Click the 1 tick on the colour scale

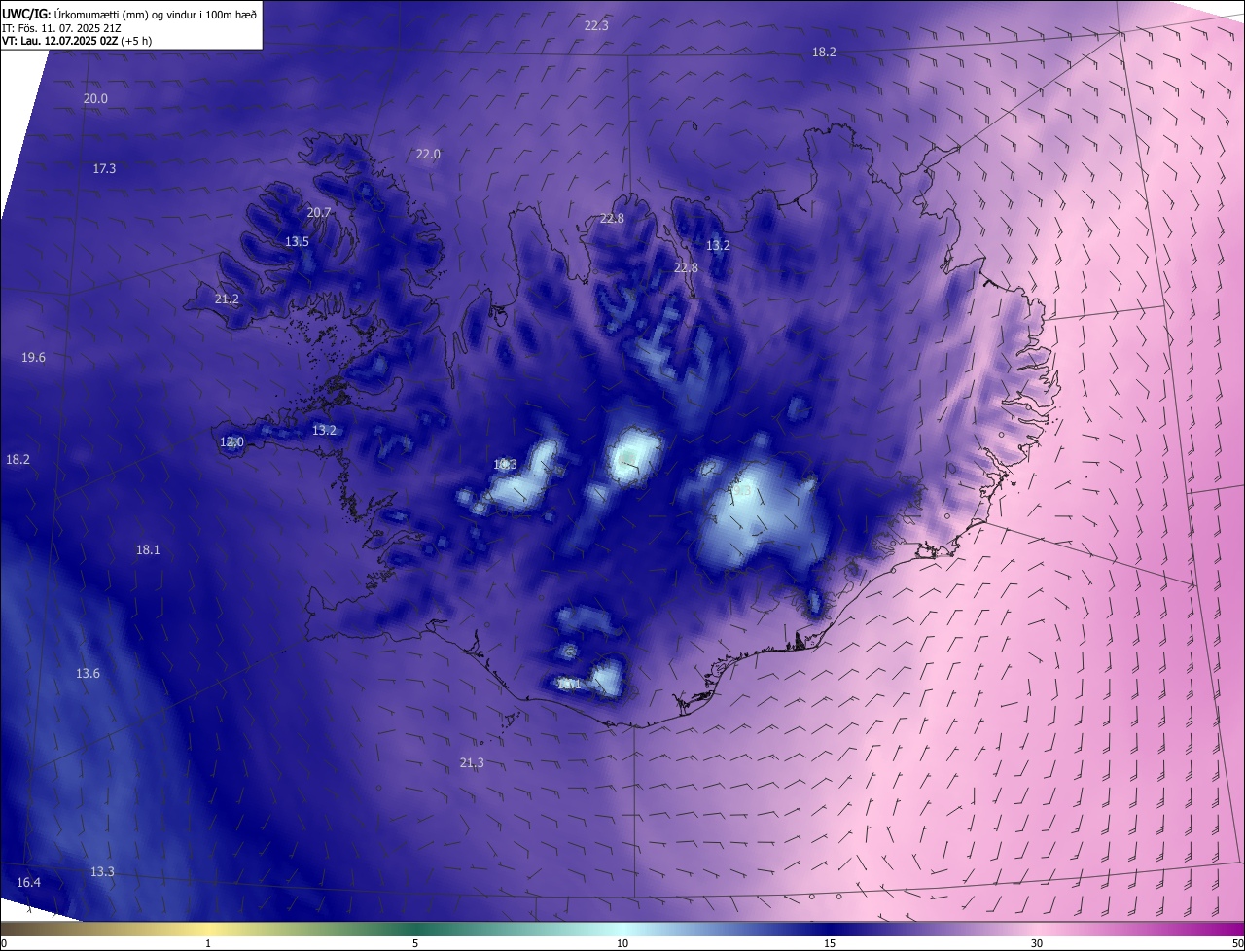click(x=208, y=944)
